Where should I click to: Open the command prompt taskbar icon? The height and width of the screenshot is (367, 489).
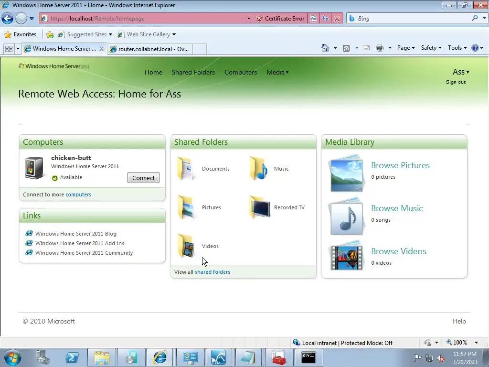(x=308, y=357)
